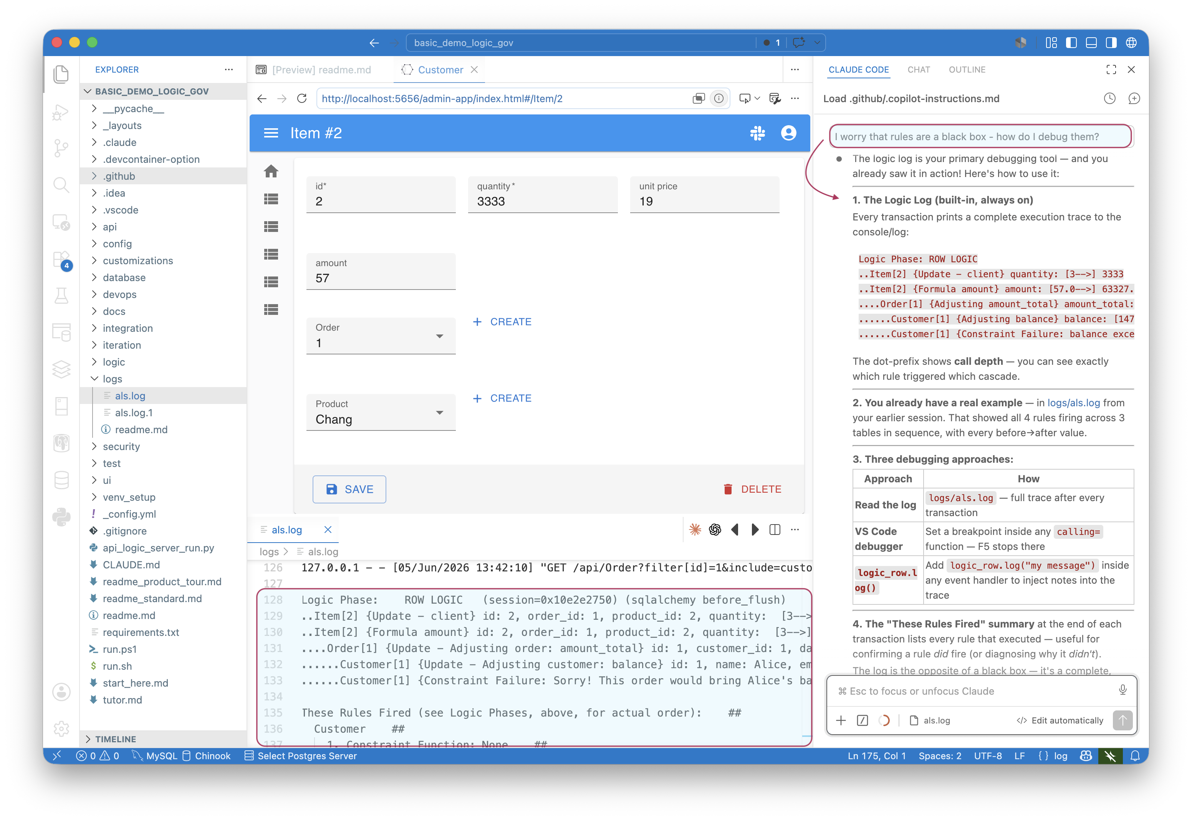Click the browser back arrow in preview
Screen dimensions: 1192x821
[262, 98]
